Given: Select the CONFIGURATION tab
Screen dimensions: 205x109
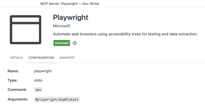Looking at the screenshot, I should pos(41,58).
